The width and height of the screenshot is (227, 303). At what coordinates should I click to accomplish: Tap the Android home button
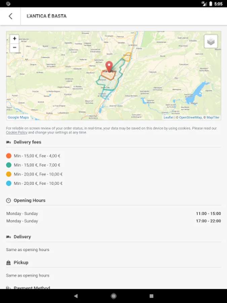(114, 296)
